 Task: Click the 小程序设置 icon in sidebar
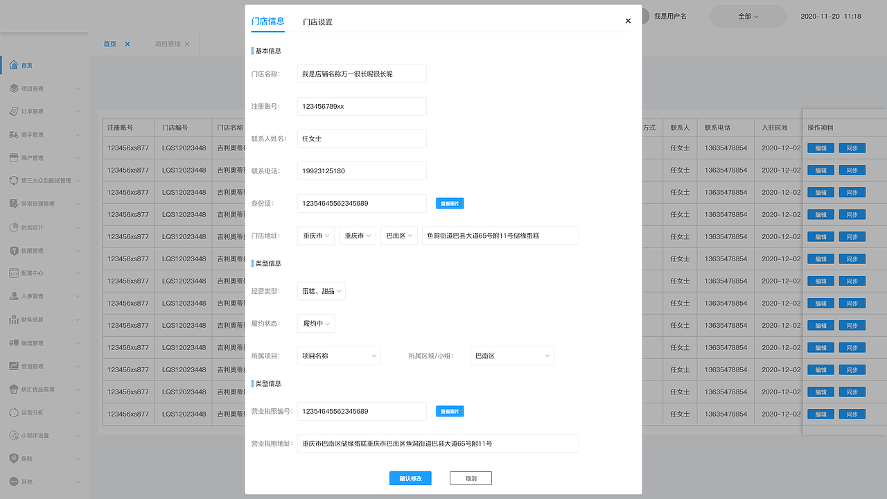coord(14,435)
